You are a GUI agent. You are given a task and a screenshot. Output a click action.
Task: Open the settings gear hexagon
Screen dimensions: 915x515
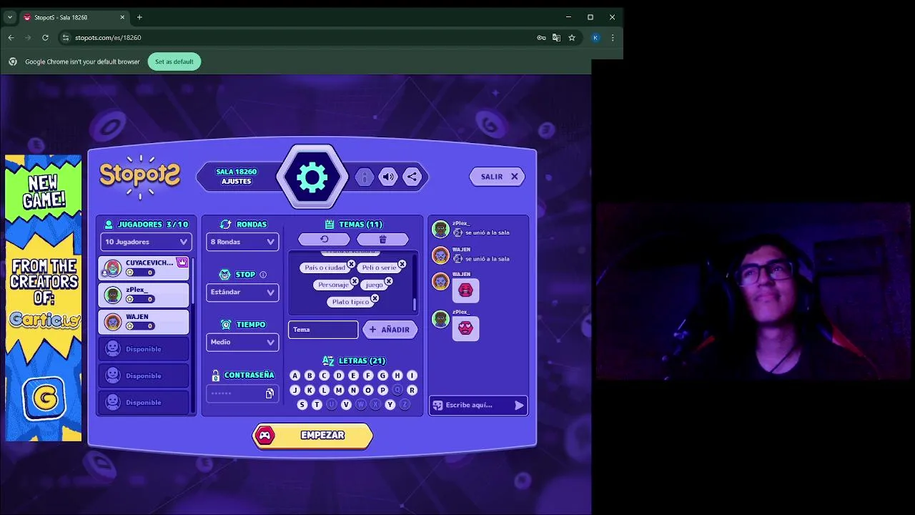point(312,177)
